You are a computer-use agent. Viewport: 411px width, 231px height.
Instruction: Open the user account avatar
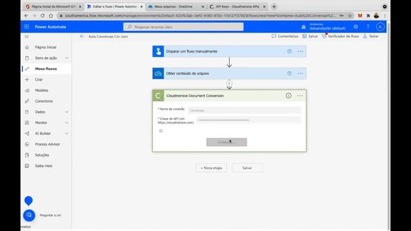(x=380, y=27)
